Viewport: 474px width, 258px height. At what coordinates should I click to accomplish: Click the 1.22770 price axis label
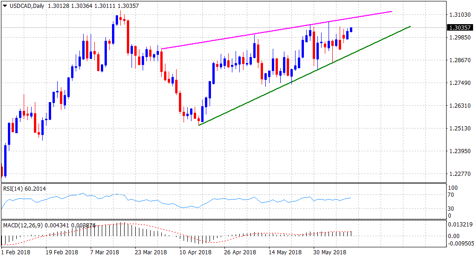coord(458,174)
